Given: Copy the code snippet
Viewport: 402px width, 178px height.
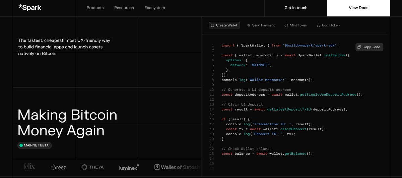Looking at the screenshot, I should pyautogui.click(x=369, y=47).
